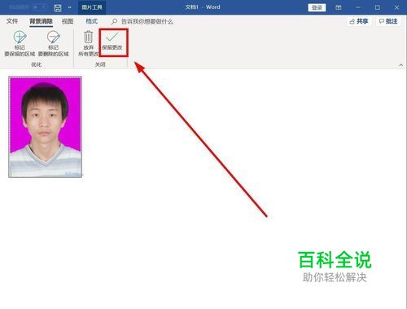The image size is (407, 309).
Task: Maximize the Word window
Action: [378, 7]
